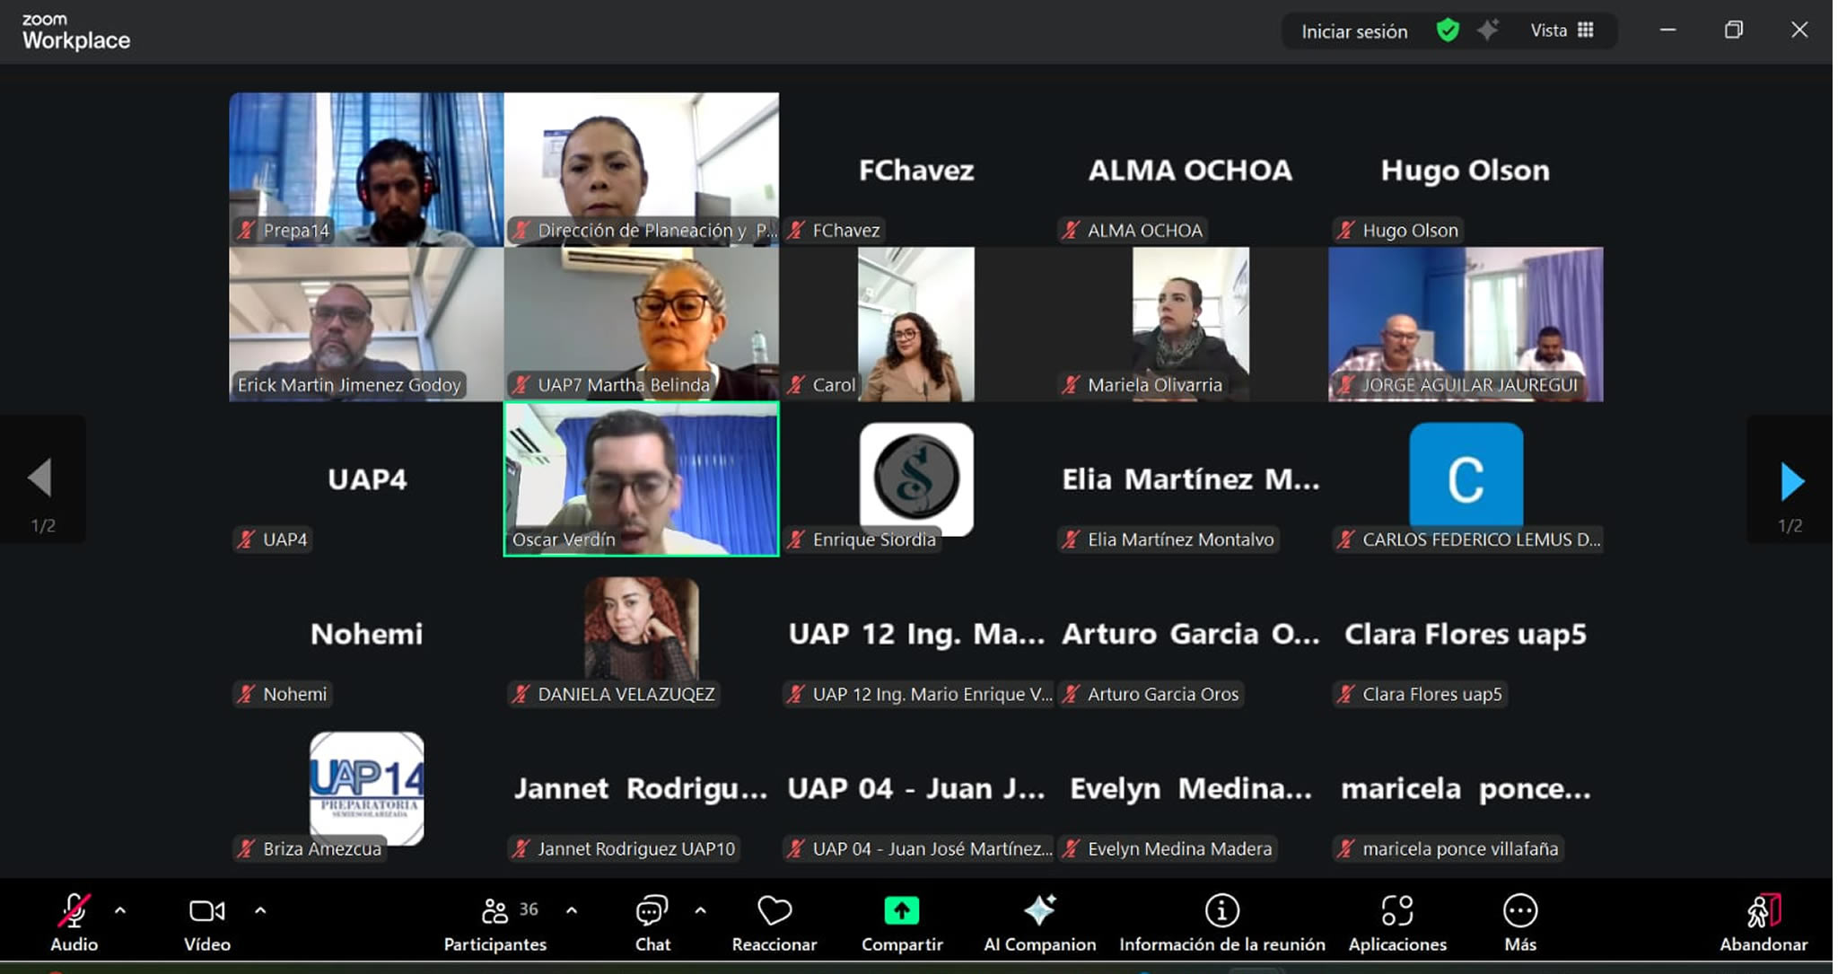Open Información de la reunión
This screenshot has height=974, width=1838.
coord(1221,912)
